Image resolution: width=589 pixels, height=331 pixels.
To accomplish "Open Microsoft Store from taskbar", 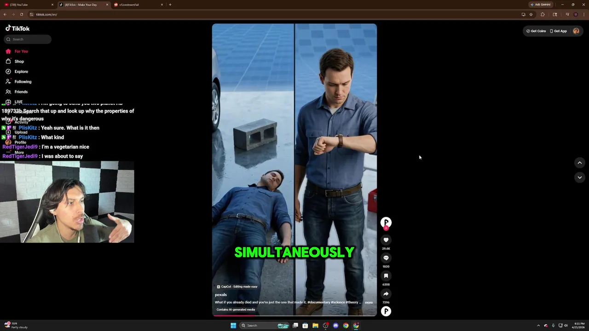I will coord(305,325).
